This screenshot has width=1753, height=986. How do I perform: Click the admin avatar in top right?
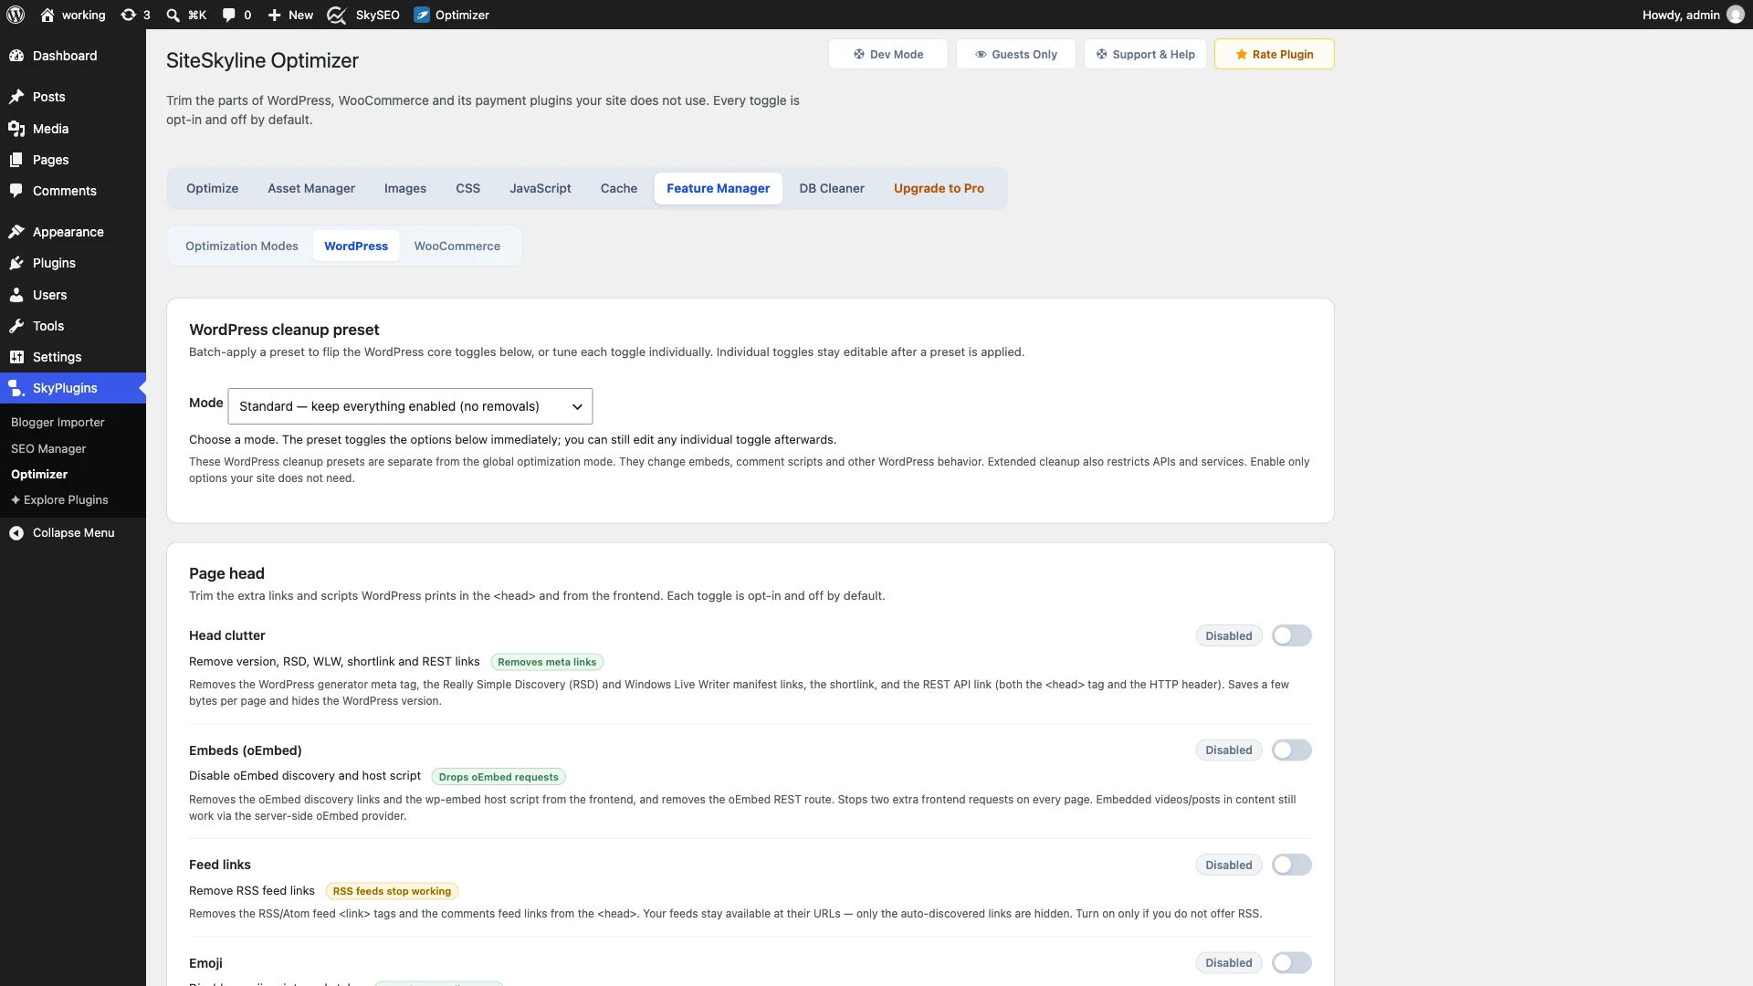tap(1736, 15)
